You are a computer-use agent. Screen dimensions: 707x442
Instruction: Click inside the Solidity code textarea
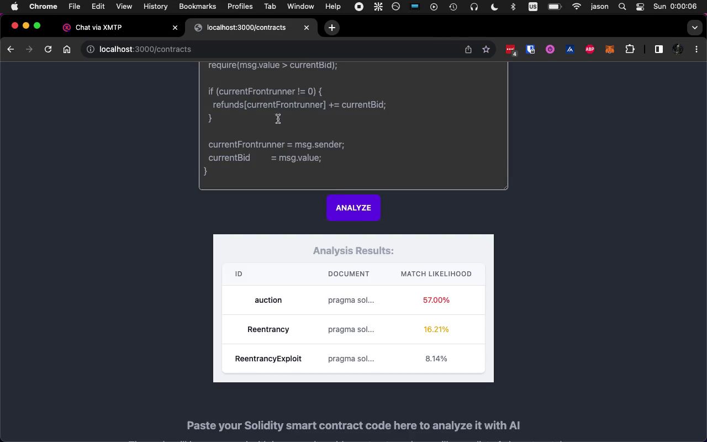353,126
